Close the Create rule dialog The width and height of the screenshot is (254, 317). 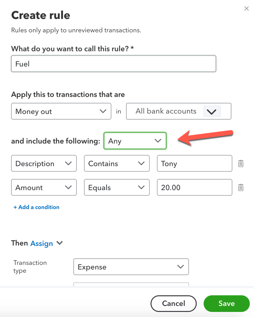tap(246, 9)
